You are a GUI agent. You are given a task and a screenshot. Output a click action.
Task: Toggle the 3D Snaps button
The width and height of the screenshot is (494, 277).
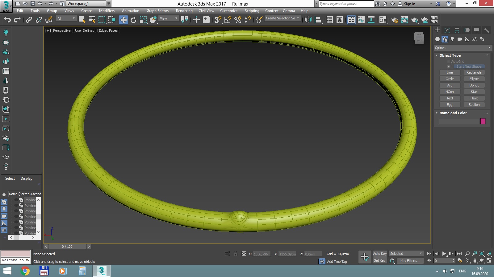[x=218, y=20]
